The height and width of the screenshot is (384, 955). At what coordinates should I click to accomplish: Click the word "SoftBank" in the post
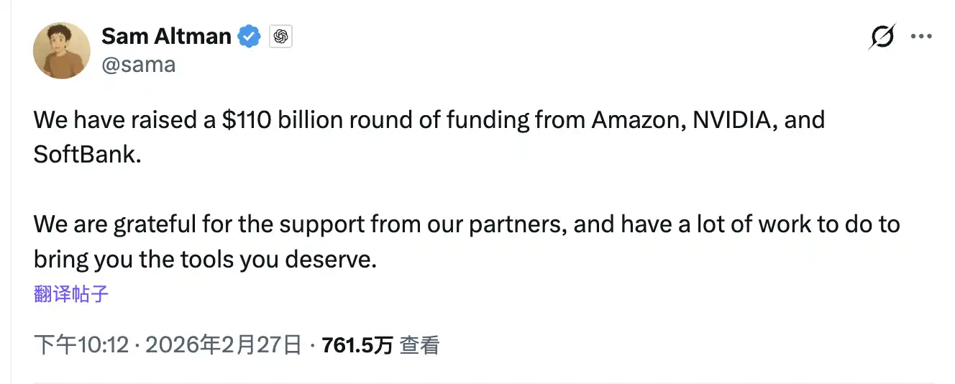pos(84,154)
